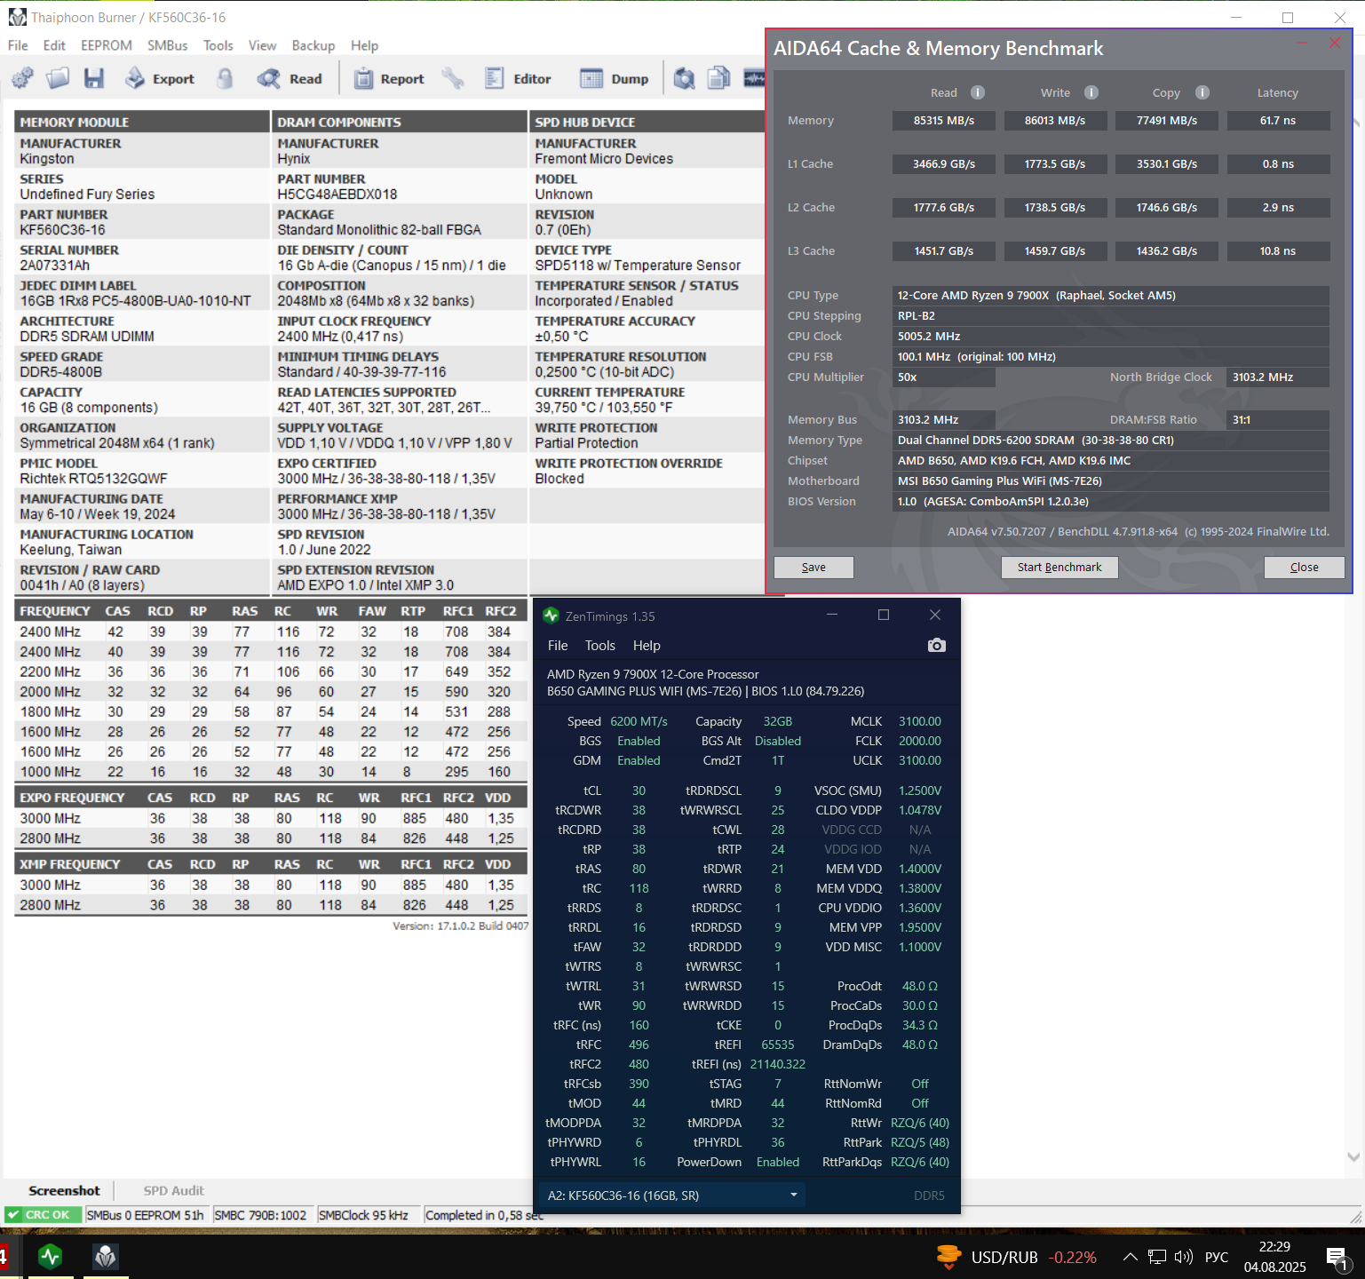
Task: Open the Backup menu
Action: click(x=313, y=45)
